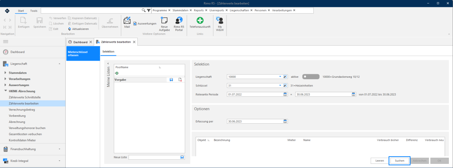Select the Selektion tab
The width and height of the screenshot is (453, 168).
point(109,51)
